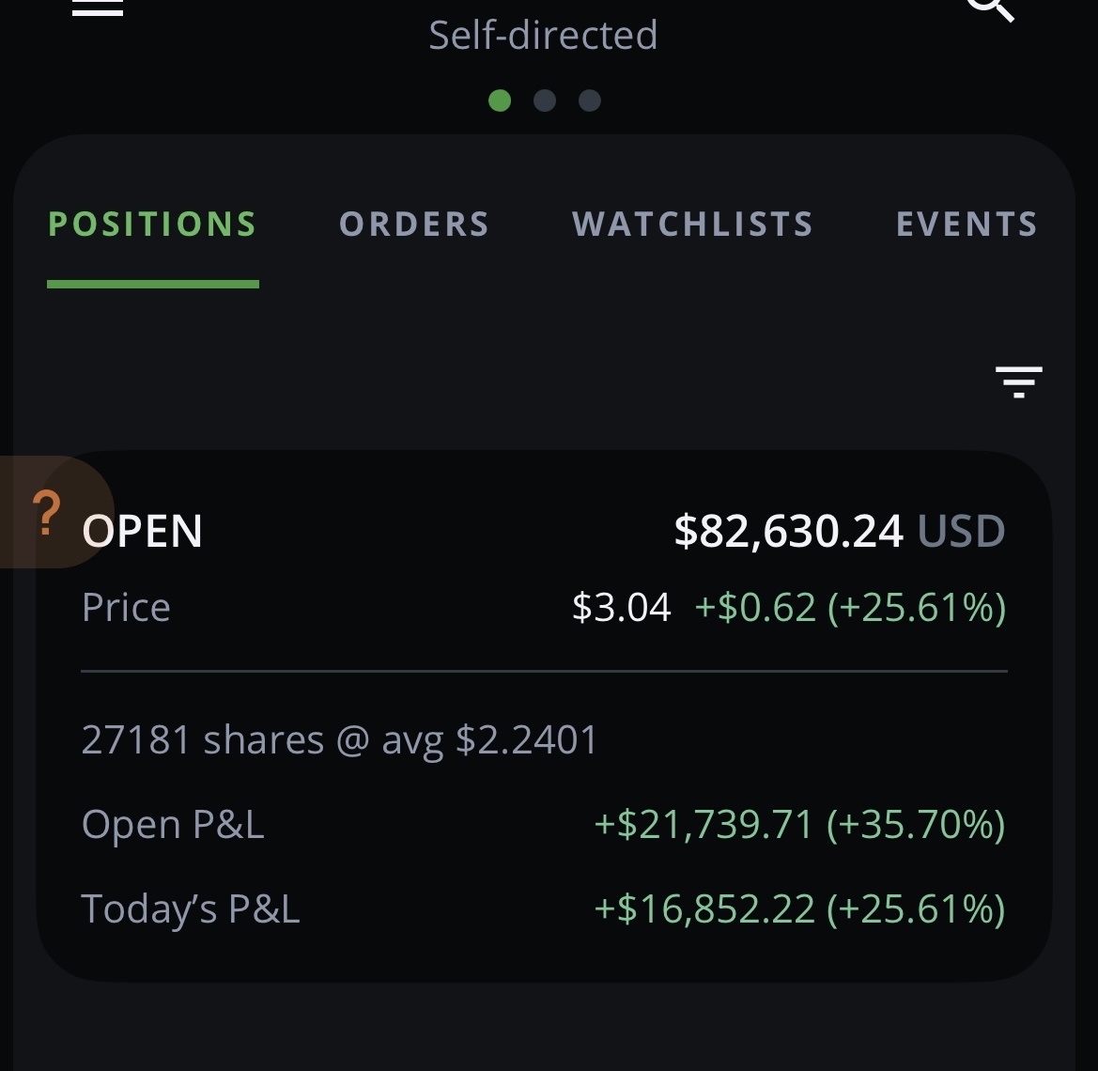The height and width of the screenshot is (1071, 1098).
Task: Tap the Open P&L row
Action: pos(544,824)
